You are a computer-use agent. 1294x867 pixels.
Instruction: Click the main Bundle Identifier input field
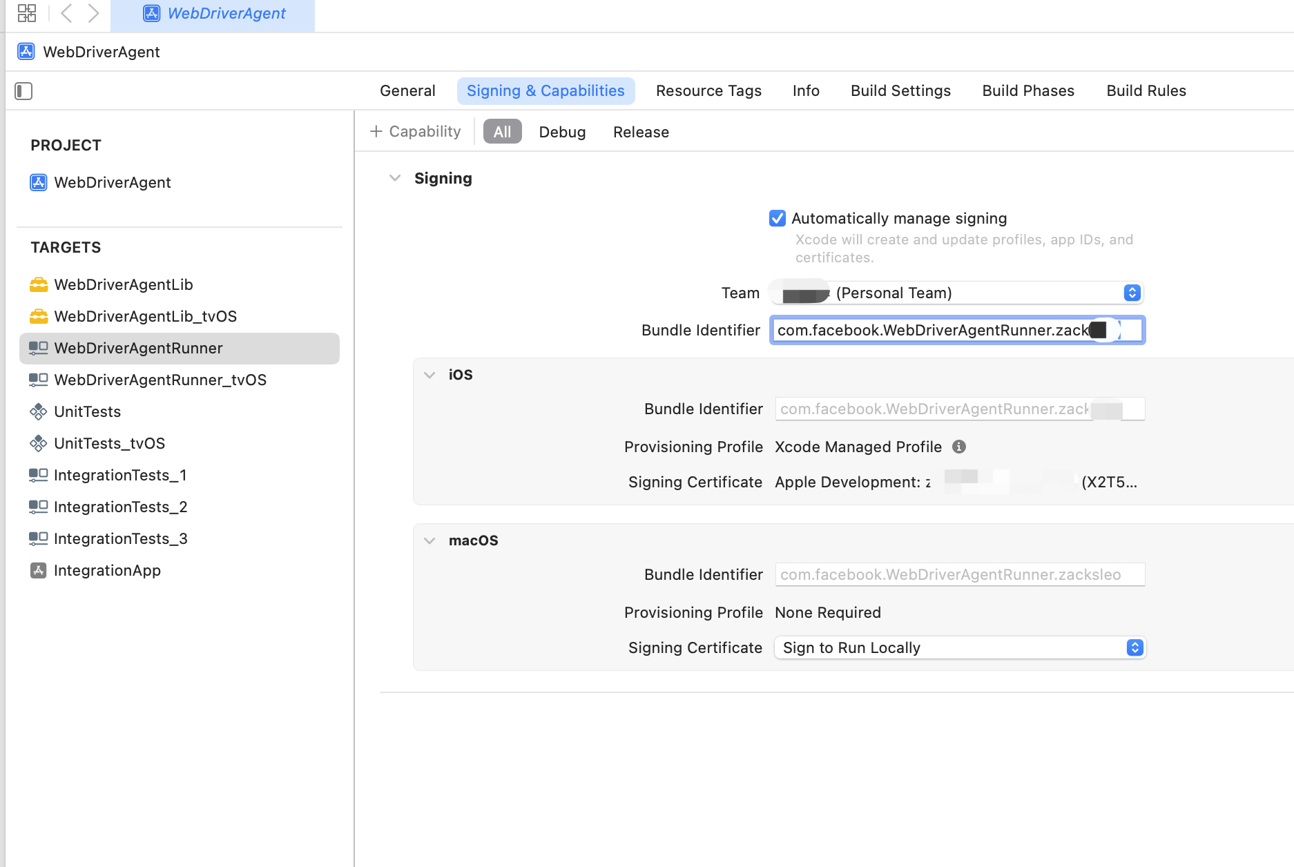pyautogui.click(x=957, y=330)
